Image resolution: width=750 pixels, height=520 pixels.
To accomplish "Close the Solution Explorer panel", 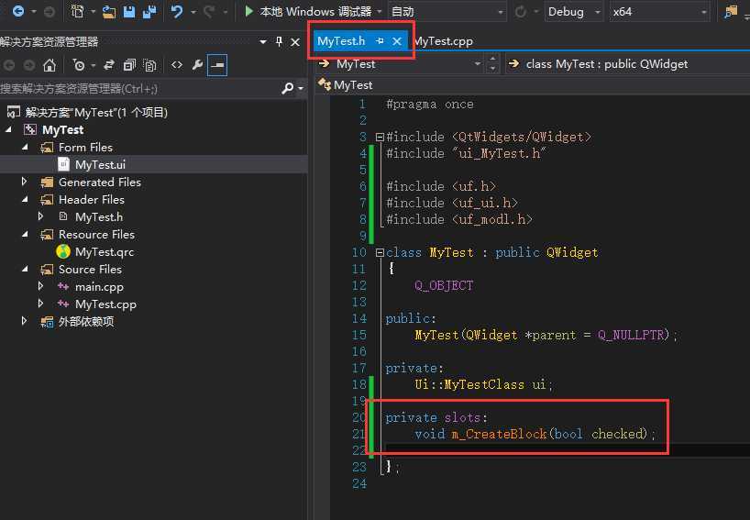I will click(x=295, y=42).
